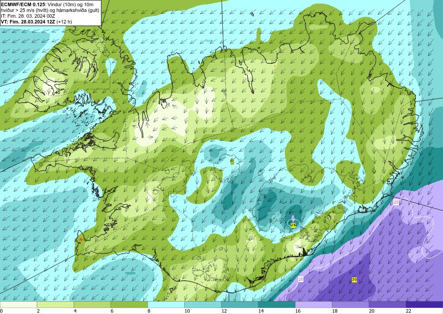Click the 'IT: Fim. 28. 03. 2024 00Z' line
Screen dimensions: 443x314
pos(28,16)
